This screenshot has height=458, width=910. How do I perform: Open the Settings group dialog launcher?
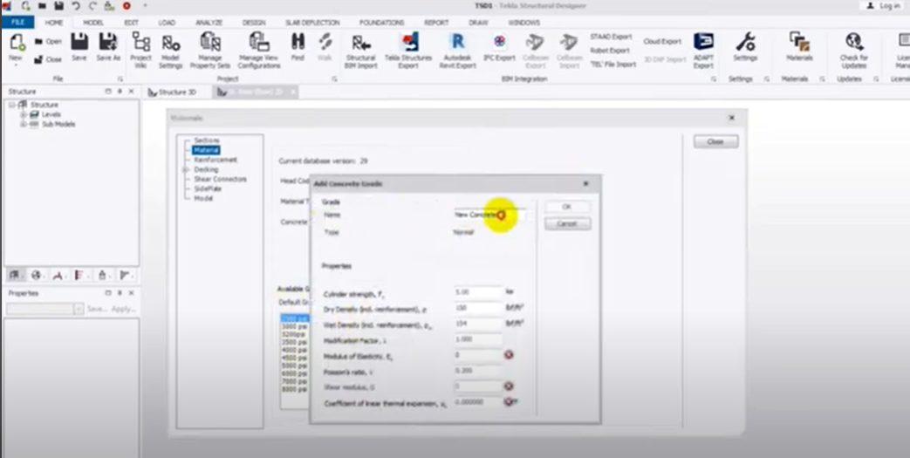click(x=767, y=79)
